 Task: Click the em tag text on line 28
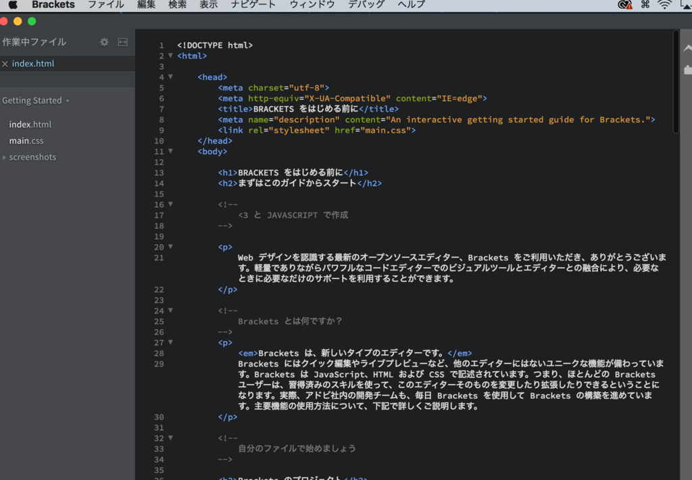(355, 354)
